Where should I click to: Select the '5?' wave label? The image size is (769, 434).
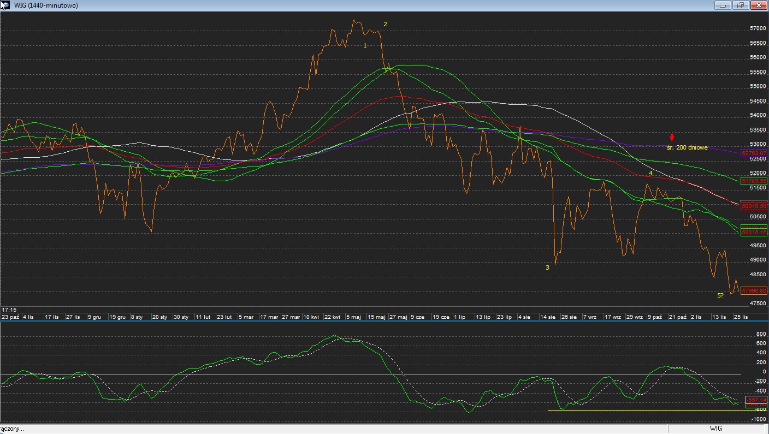720,295
